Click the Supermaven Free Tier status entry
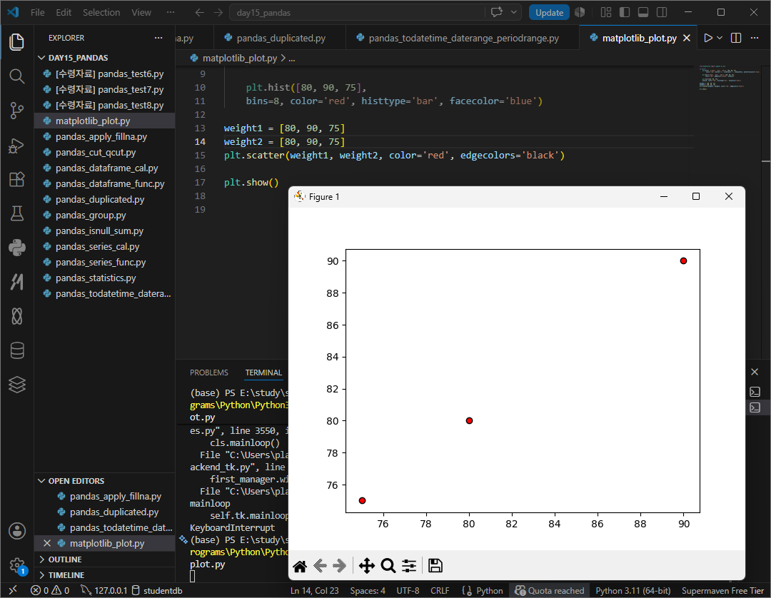 click(x=722, y=591)
